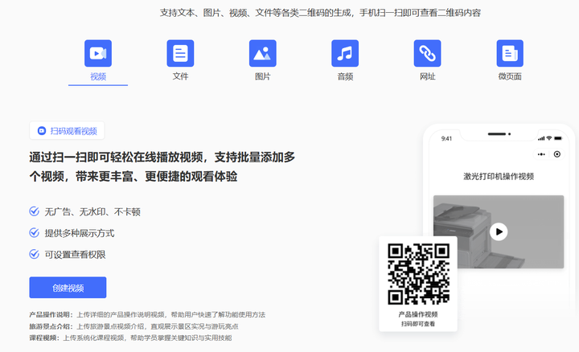Screen dimensions: 579x352
Task: Click the check icon beside 无广告、无水印、不卡顿
Action: click(x=34, y=211)
